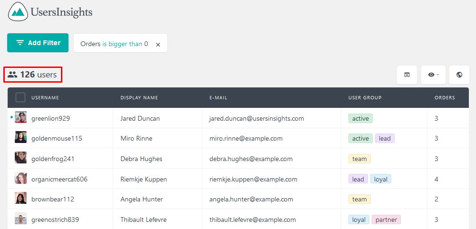Viewport: 476px width, 229px height.
Task: Click the lead tag for Miro Rinne
Action: click(x=385, y=138)
